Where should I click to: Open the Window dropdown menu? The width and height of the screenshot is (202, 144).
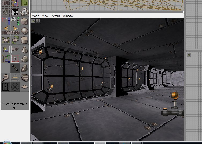pos(68,16)
